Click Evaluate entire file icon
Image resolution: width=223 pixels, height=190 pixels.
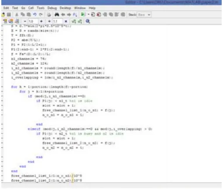coord(17,21)
